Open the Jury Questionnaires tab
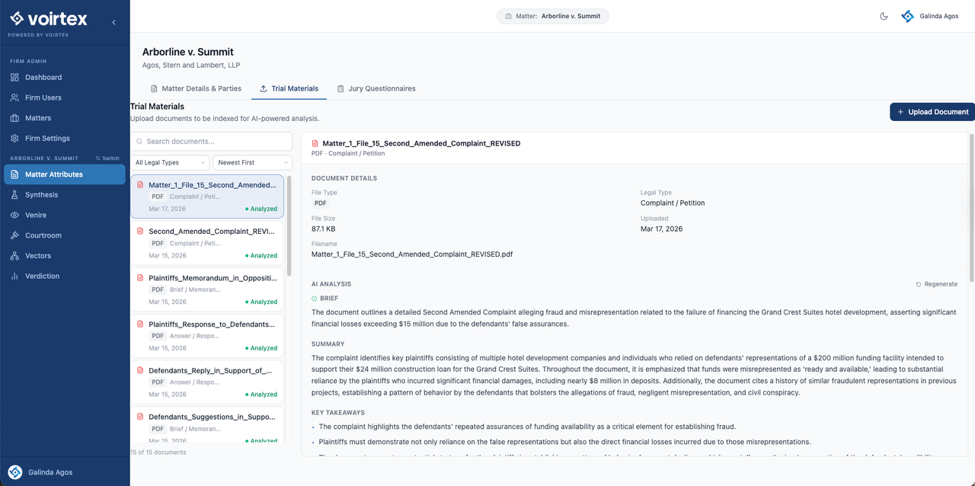The width and height of the screenshot is (975, 486). click(x=376, y=88)
